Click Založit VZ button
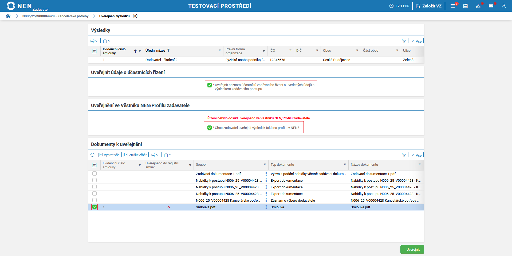This screenshot has width=512, height=256. [429, 6]
